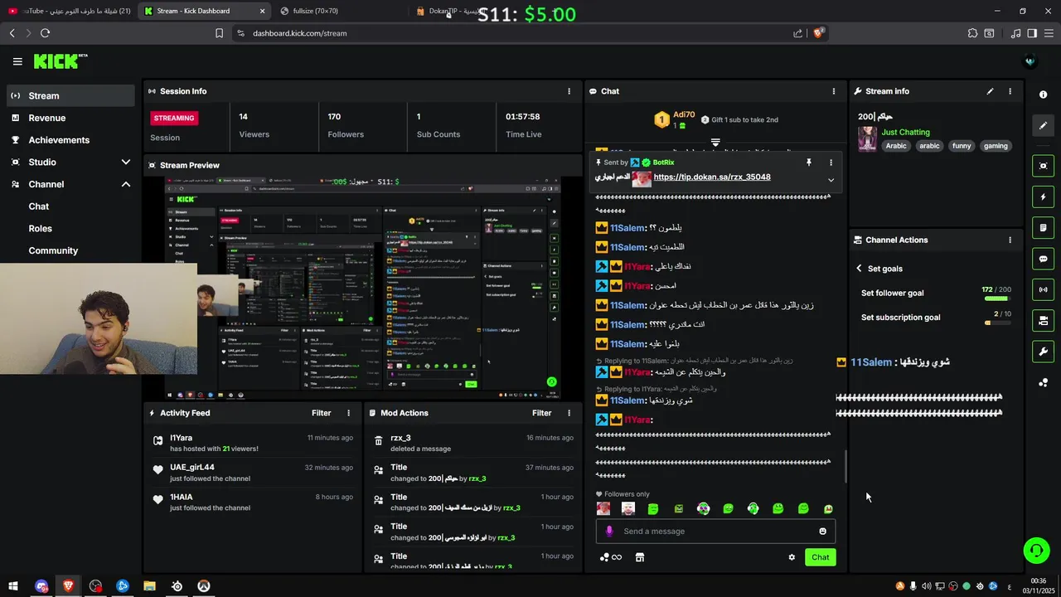Go back from Set goals

pyautogui.click(x=859, y=269)
